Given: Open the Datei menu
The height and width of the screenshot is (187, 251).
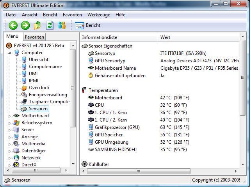Looking at the screenshot, I should (11, 15).
